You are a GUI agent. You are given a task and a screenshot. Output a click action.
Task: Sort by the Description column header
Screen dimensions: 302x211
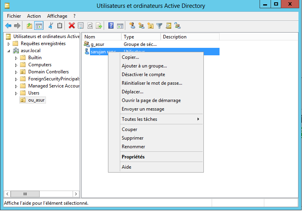[x=190, y=37]
